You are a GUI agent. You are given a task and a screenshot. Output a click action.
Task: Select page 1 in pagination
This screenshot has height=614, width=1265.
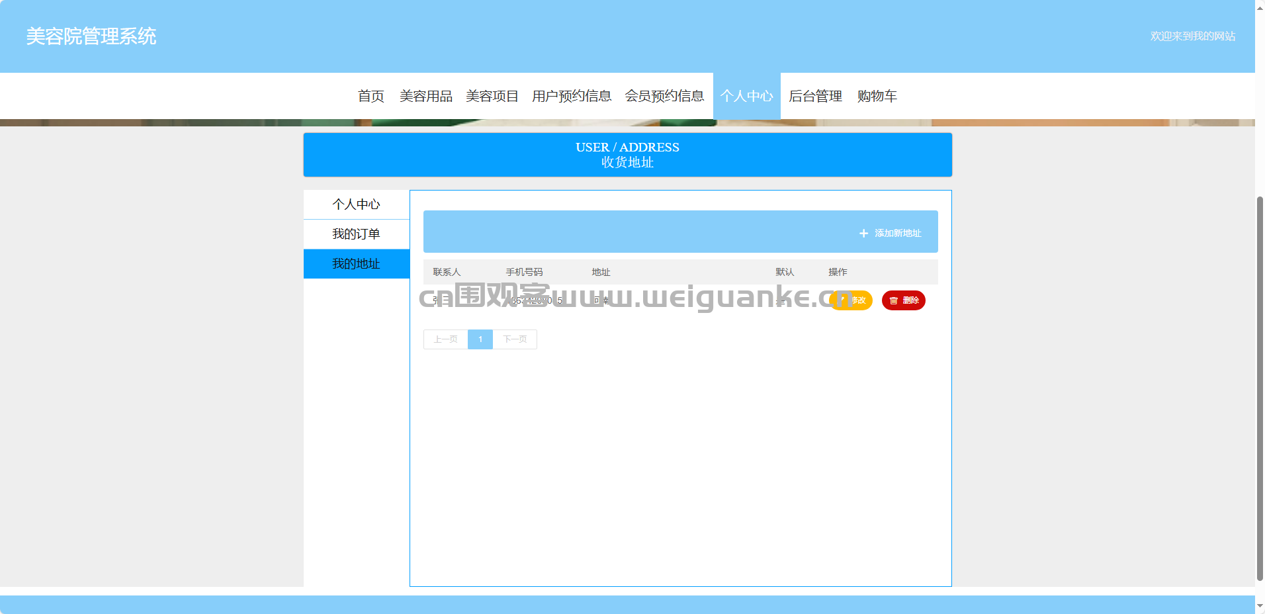(x=480, y=339)
